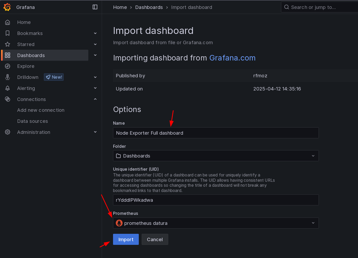
Task: Click the dashboard Name input field
Action: click(216, 133)
